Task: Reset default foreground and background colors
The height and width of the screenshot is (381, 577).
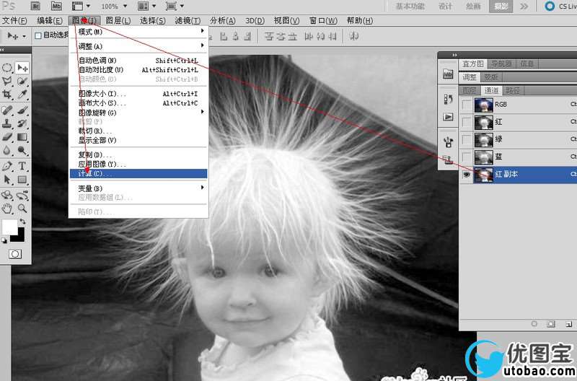Action: (4, 240)
